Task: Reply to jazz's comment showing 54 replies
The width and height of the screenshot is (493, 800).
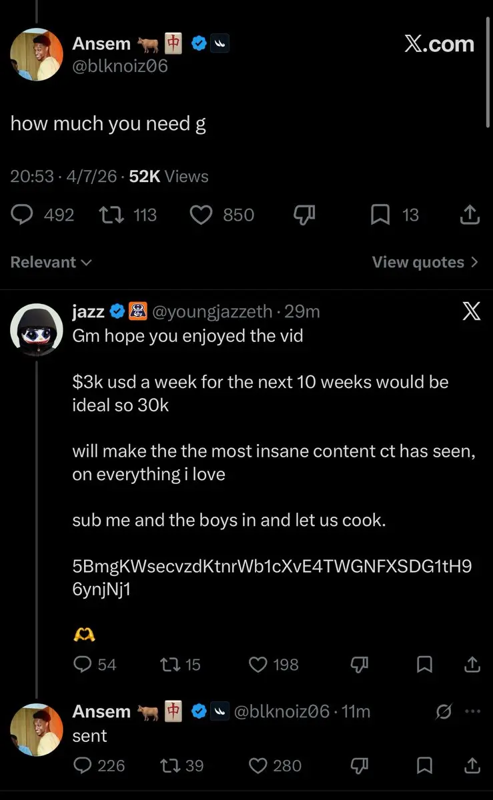Action: pos(95,665)
